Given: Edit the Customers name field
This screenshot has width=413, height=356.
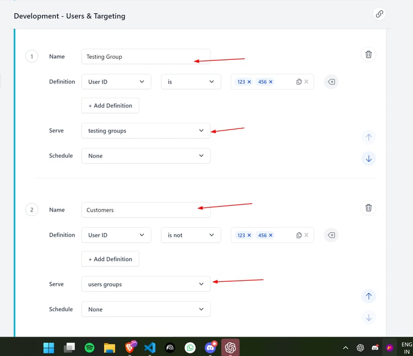Looking at the screenshot, I should tap(146, 210).
